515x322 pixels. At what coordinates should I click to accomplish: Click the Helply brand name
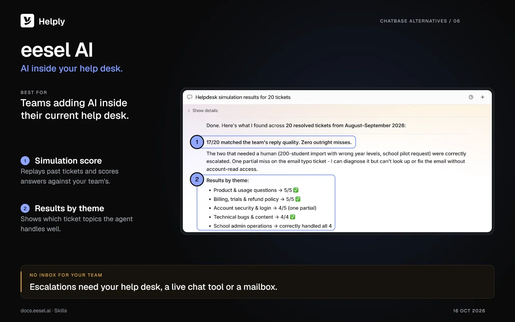(x=52, y=21)
